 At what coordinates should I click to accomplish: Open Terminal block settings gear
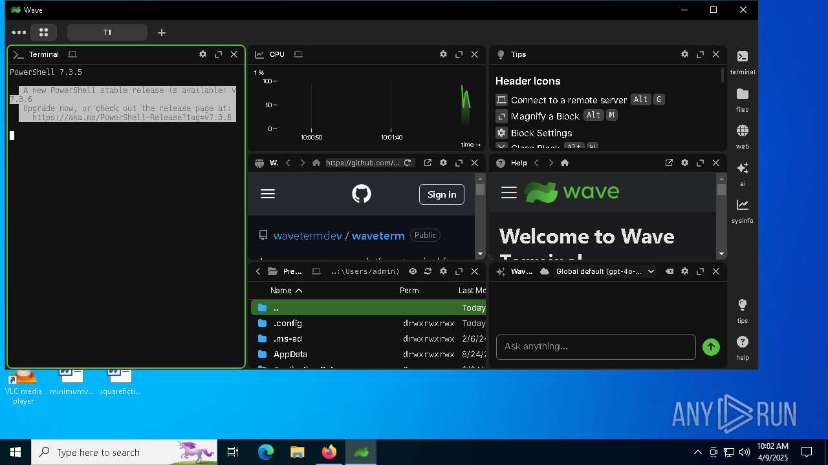202,54
